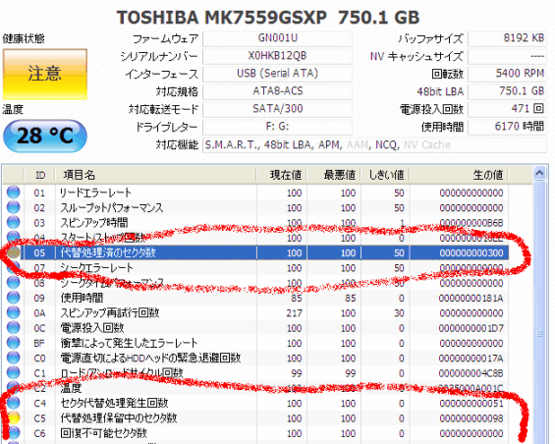
Task: Select the status icon for row C1
Action: pyautogui.click(x=13, y=373)
